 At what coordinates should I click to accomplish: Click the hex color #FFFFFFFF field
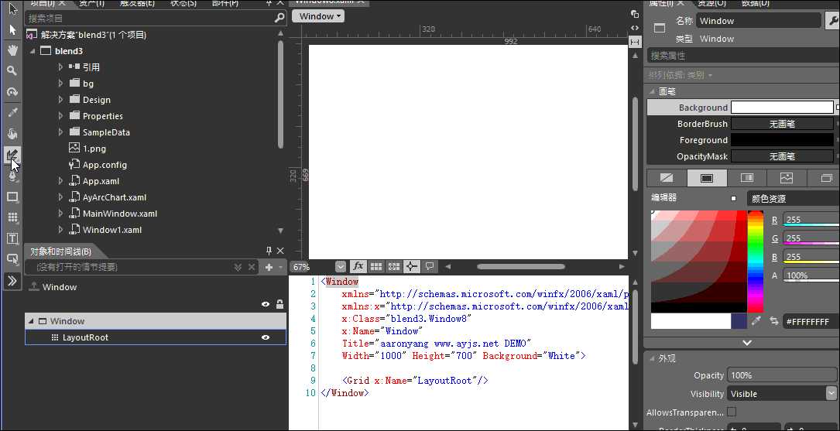811,321
